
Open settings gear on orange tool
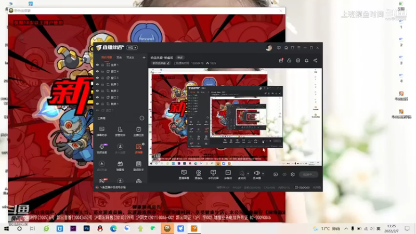(144, 144)
